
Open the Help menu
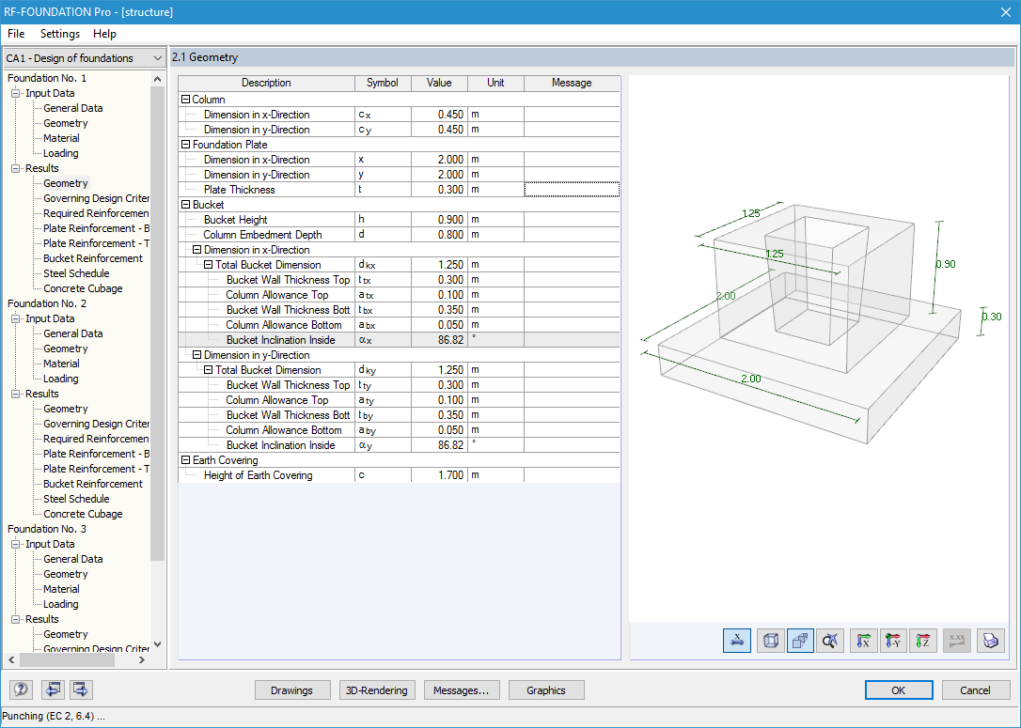point(104,34)
